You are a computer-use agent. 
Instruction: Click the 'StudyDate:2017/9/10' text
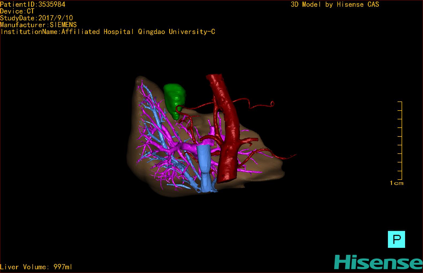(x=36, y=18)
